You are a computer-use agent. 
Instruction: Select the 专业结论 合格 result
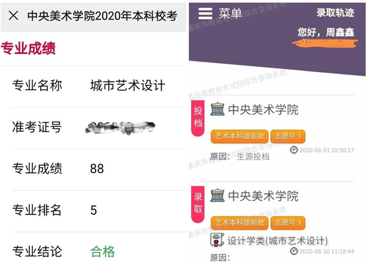[102, 251]
